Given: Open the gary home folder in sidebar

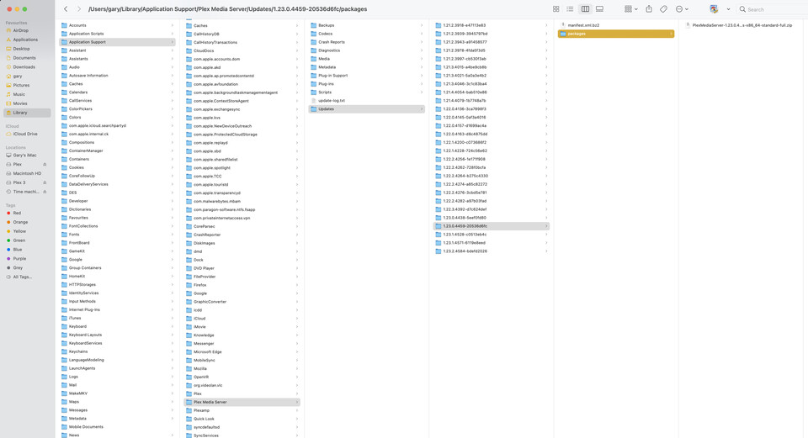Looking at the screenshot, I should pos(18,77).
